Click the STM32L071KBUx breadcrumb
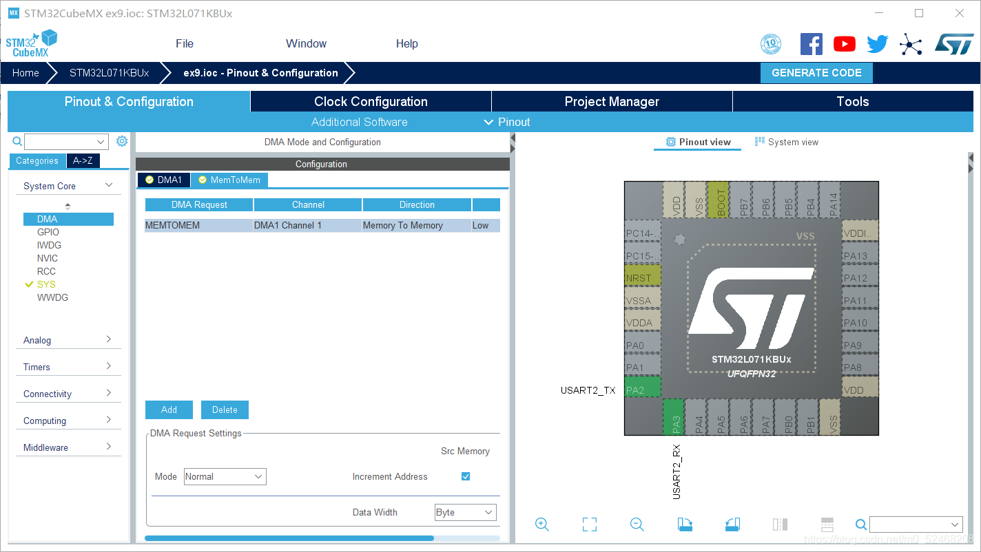 point(109,73)
